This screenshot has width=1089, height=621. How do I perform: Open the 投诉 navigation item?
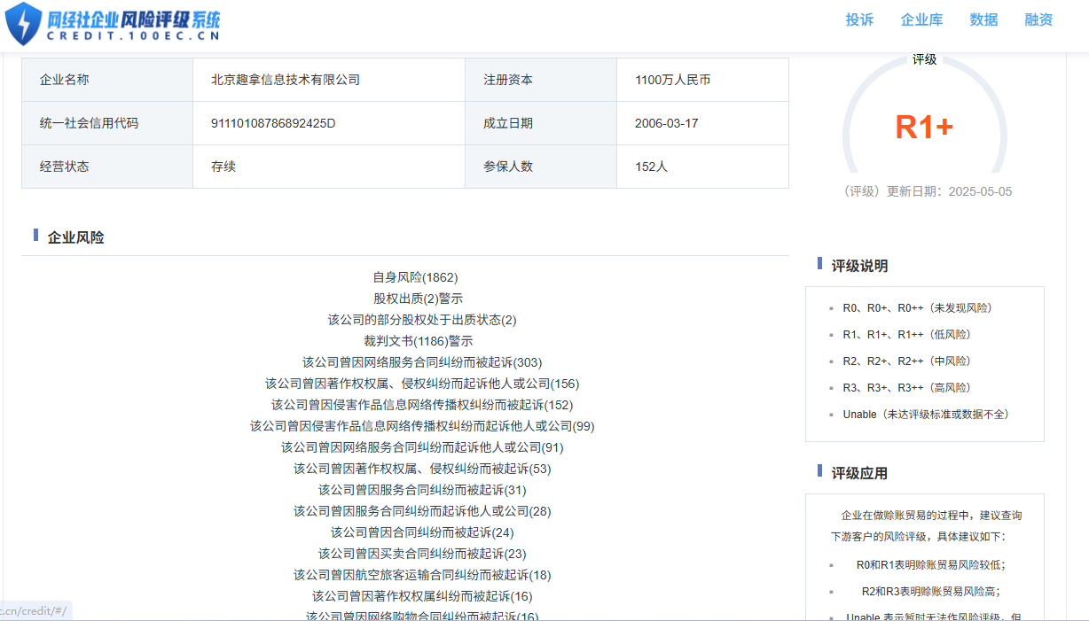859,19
